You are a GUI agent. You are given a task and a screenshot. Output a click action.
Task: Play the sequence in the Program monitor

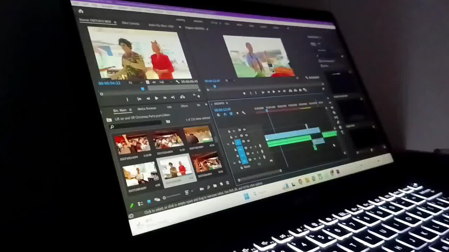click(274, 92)
